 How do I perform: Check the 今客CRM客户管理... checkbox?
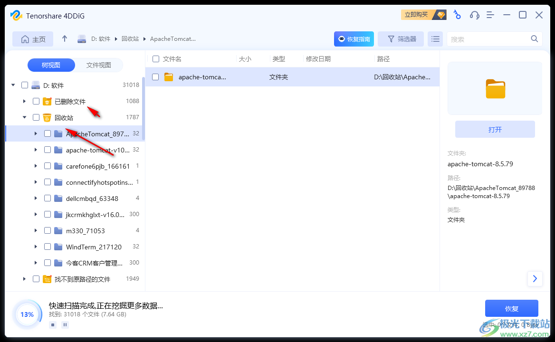click(x=48, y=263)
